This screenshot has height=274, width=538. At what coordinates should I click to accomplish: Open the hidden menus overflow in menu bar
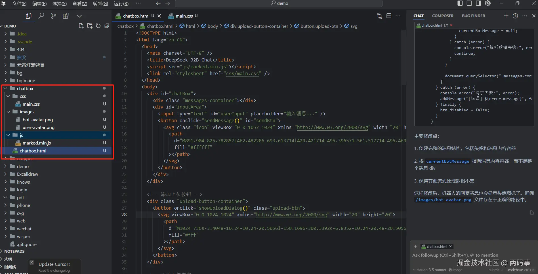coord(138,3)
